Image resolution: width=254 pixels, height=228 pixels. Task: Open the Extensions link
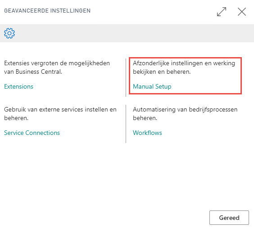pyautogui.click(x=18, y=86)
